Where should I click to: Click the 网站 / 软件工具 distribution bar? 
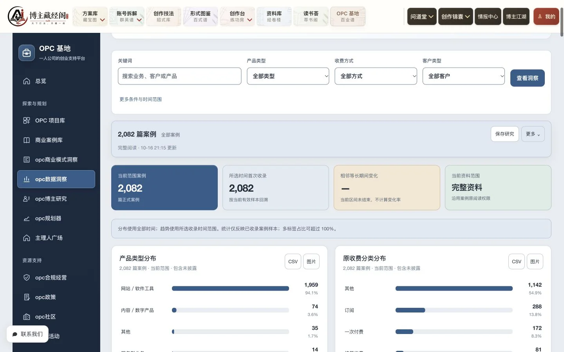230,289
